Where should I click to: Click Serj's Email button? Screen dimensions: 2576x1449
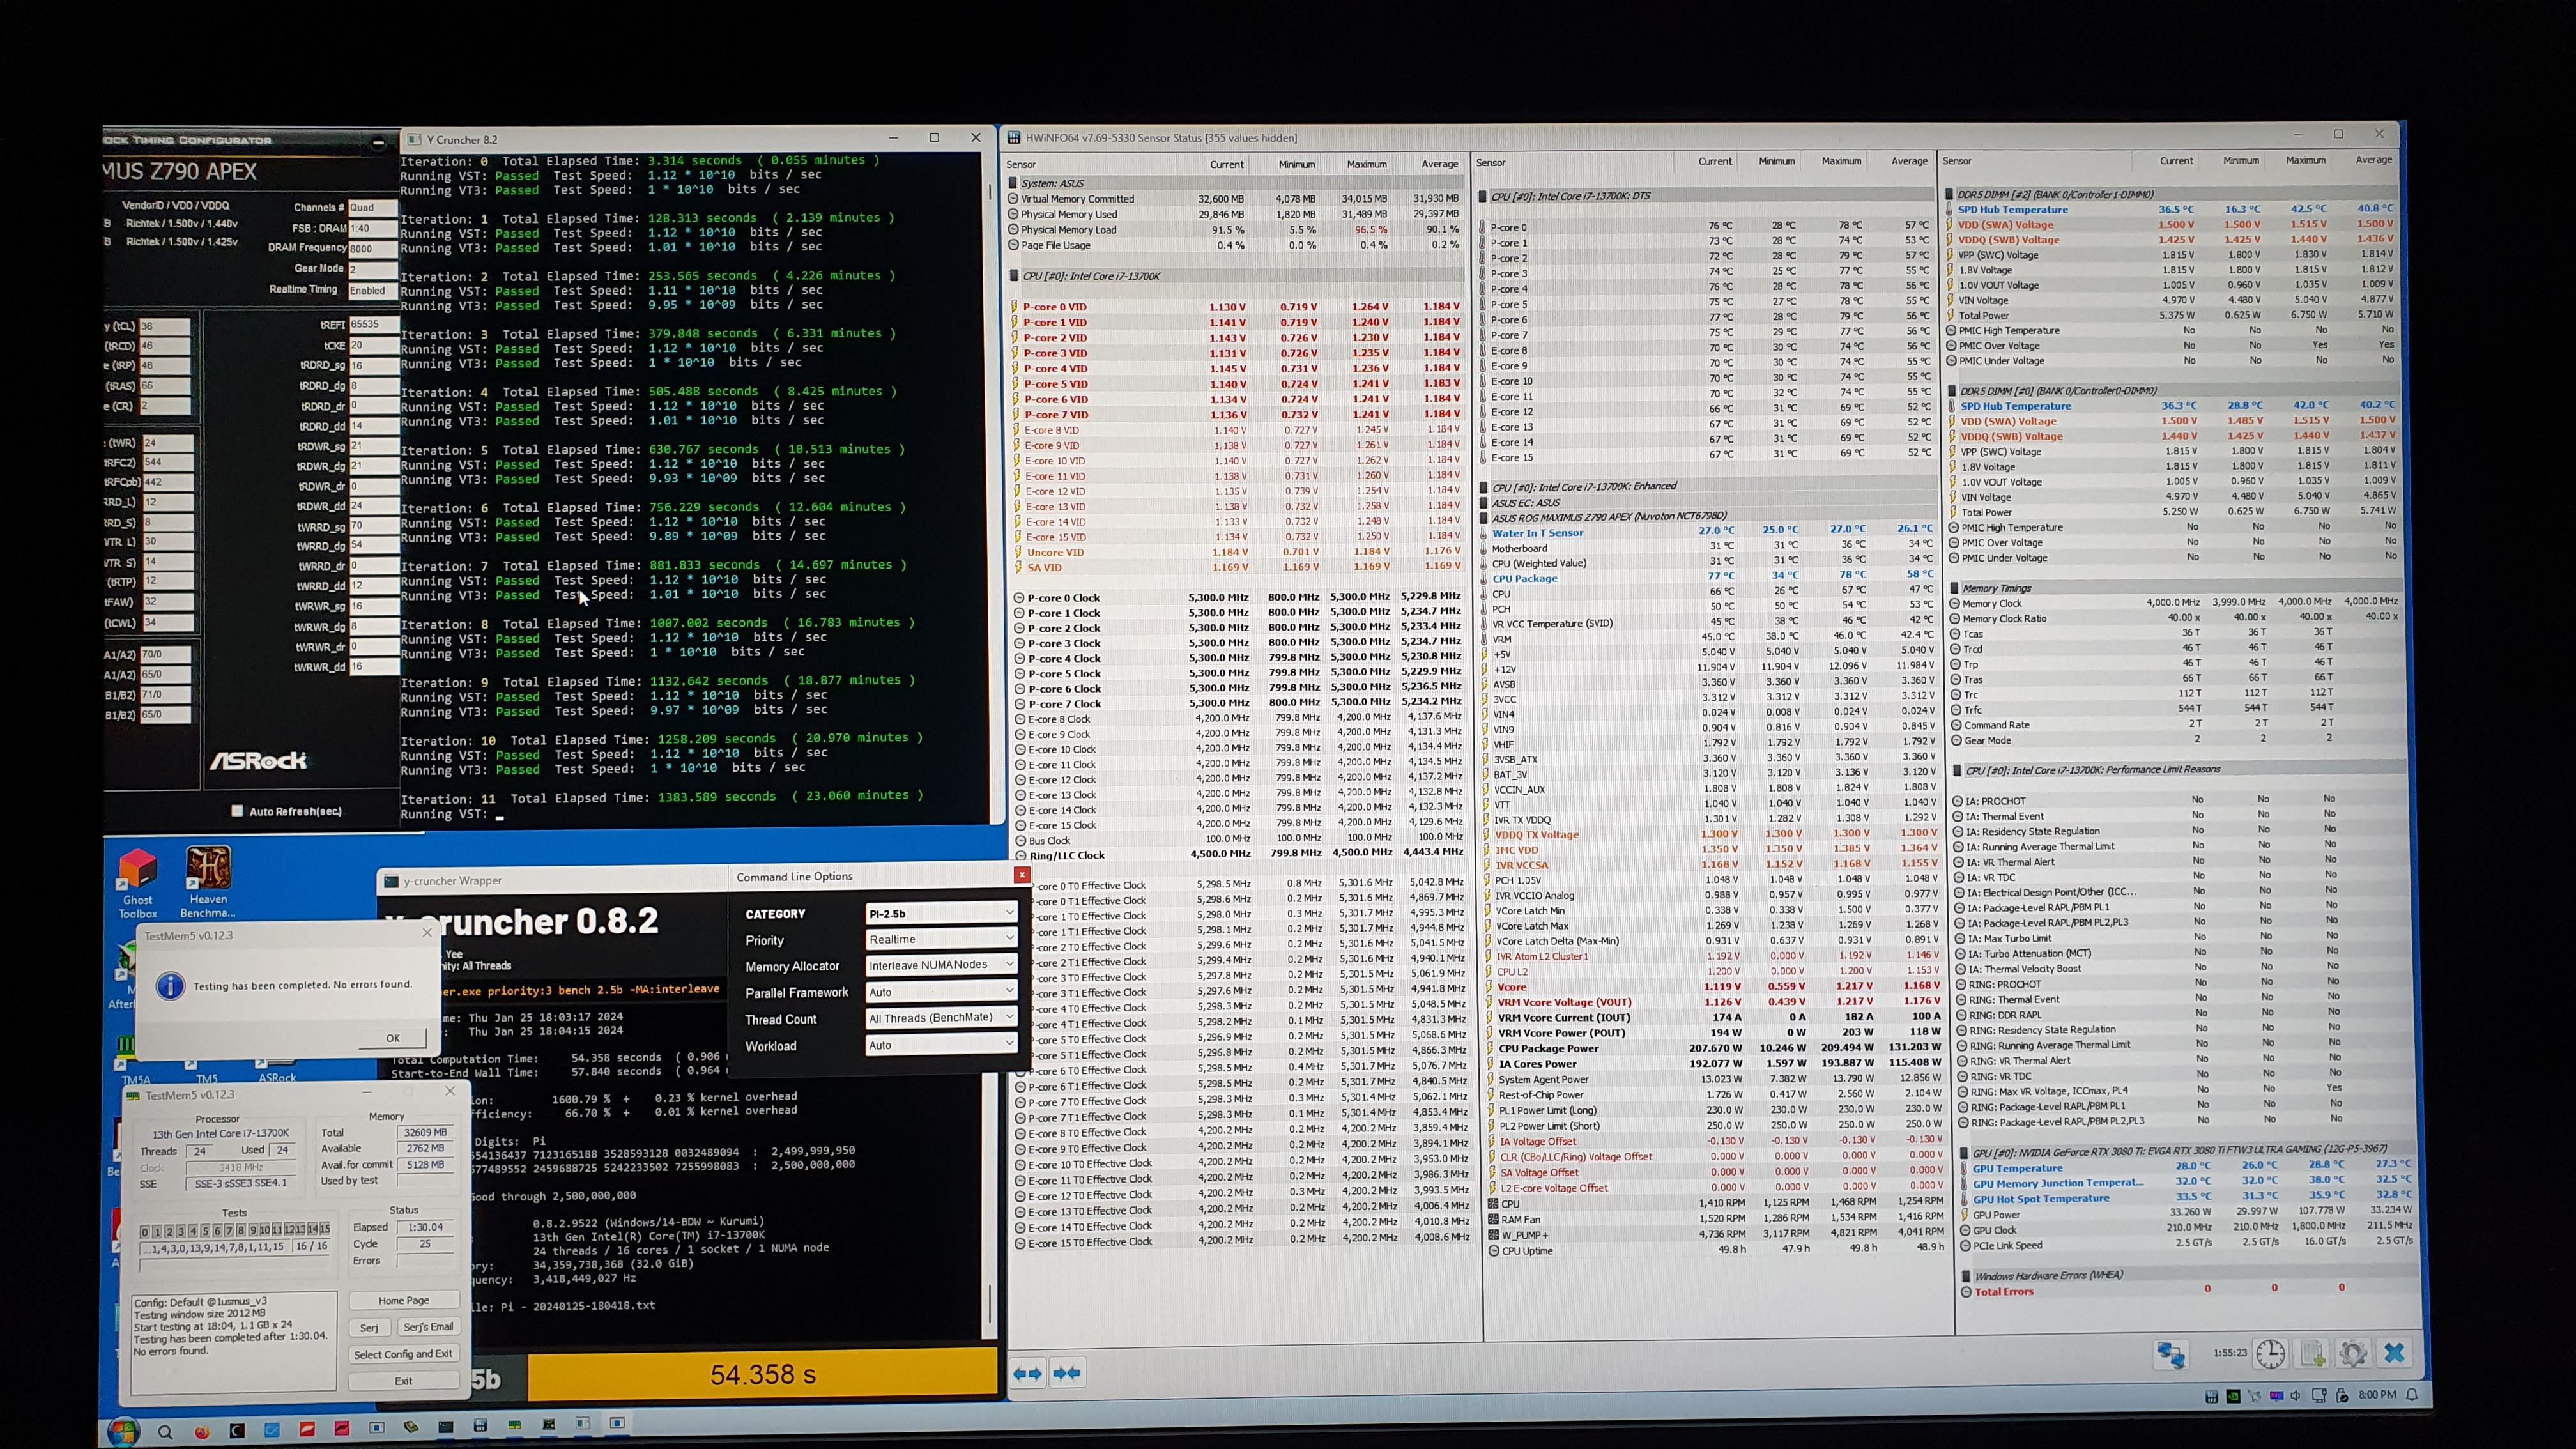tap(428, 1327)
